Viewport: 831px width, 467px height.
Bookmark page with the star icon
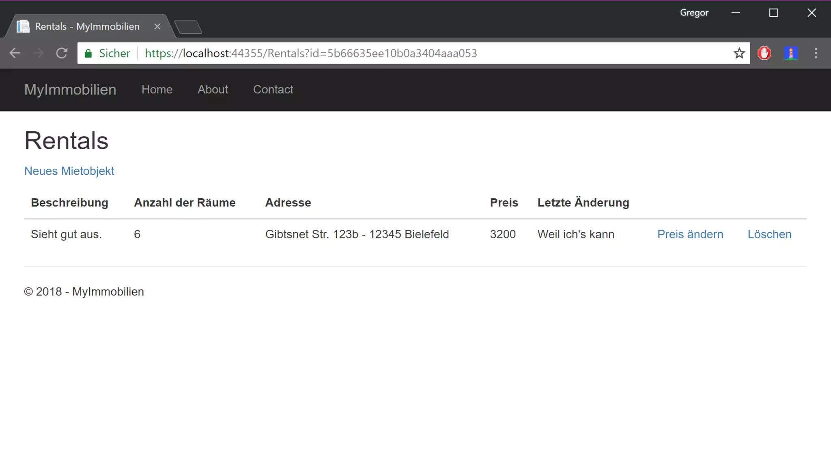click(739, 53)
